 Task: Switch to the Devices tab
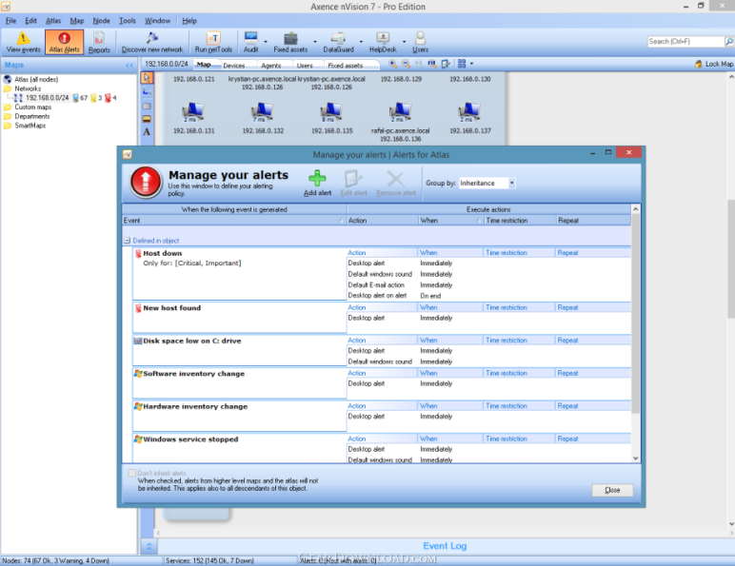[x=234, y=66]
